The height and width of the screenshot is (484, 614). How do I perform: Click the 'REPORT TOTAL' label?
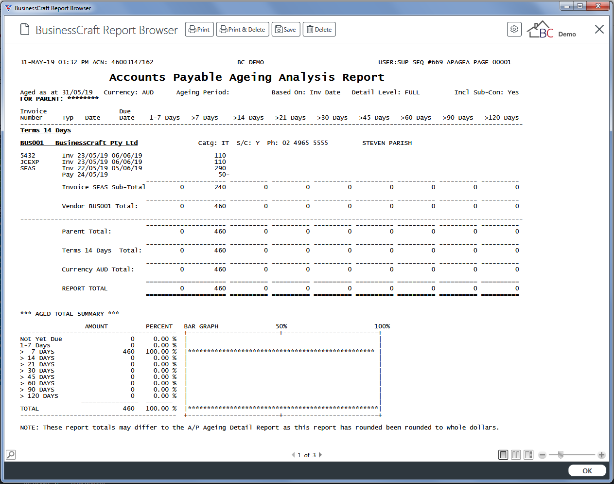(x=85, y=288)
